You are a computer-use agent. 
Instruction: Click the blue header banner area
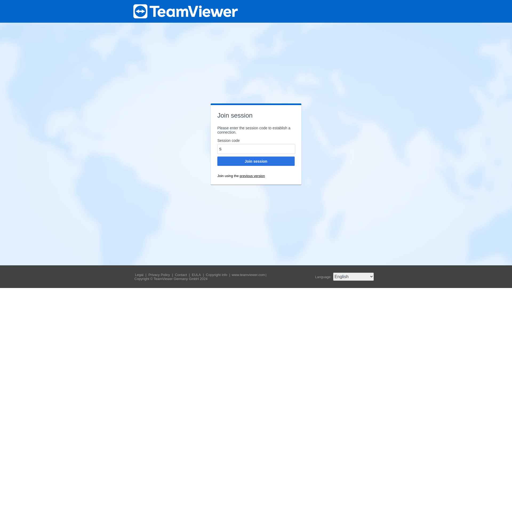point(256,11)
